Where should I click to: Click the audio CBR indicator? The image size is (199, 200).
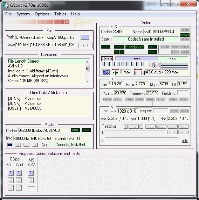point(75,130)
